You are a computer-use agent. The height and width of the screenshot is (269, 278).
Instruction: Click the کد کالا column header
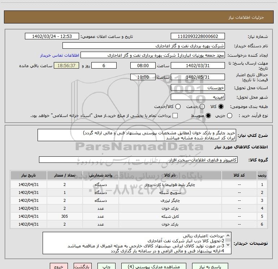pos(239,175)
